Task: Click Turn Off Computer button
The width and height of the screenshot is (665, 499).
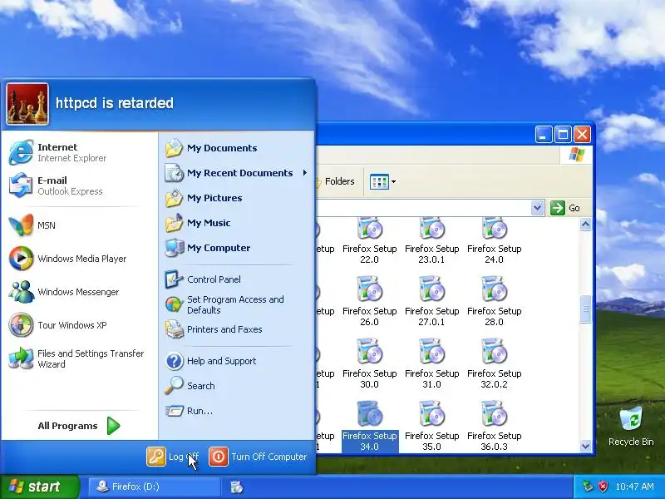Action: pos(259,457)
